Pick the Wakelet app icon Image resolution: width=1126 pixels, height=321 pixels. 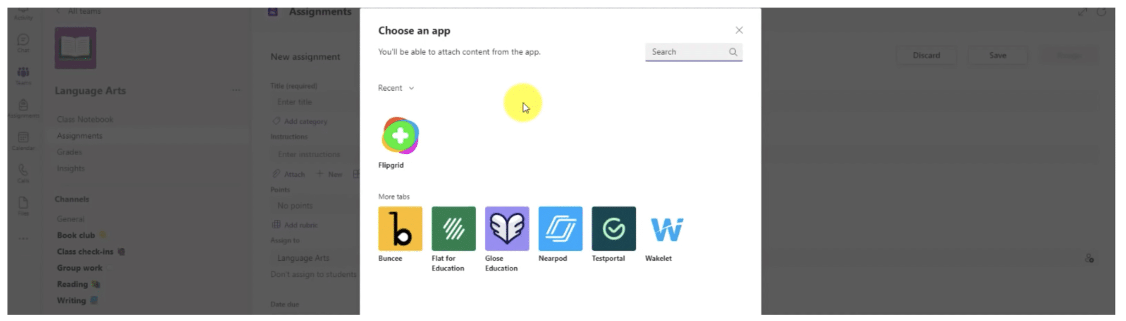tap(667, 229)
